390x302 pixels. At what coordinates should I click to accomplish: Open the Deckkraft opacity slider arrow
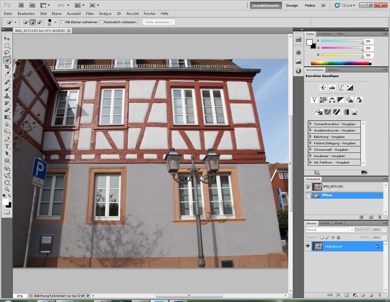point(385,230)
